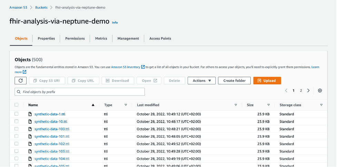Open the Metrics tab
337x167 pixels.
[101, 39]
